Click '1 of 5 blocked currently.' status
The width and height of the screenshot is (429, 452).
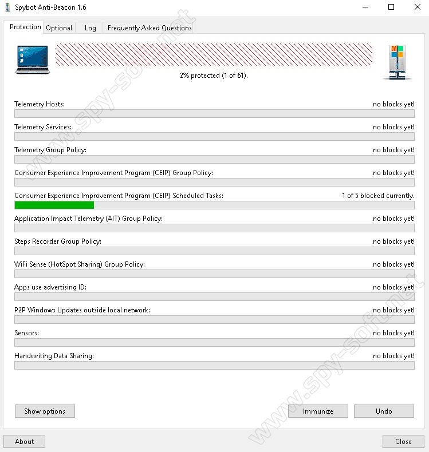point(378,196)
